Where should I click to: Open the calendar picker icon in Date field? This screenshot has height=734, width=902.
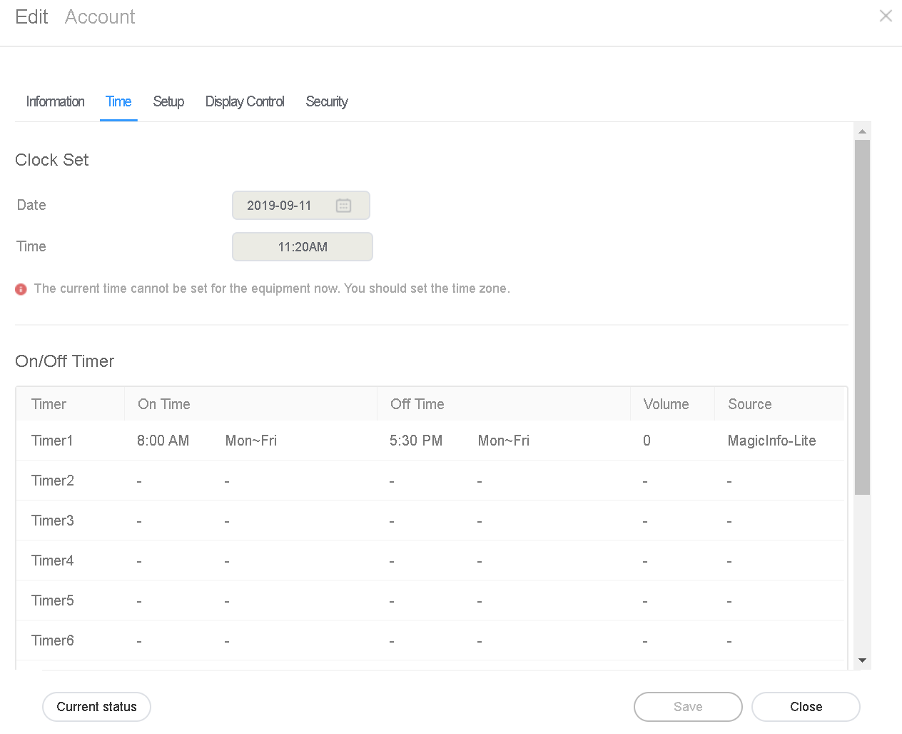click(x=343, y=206)
